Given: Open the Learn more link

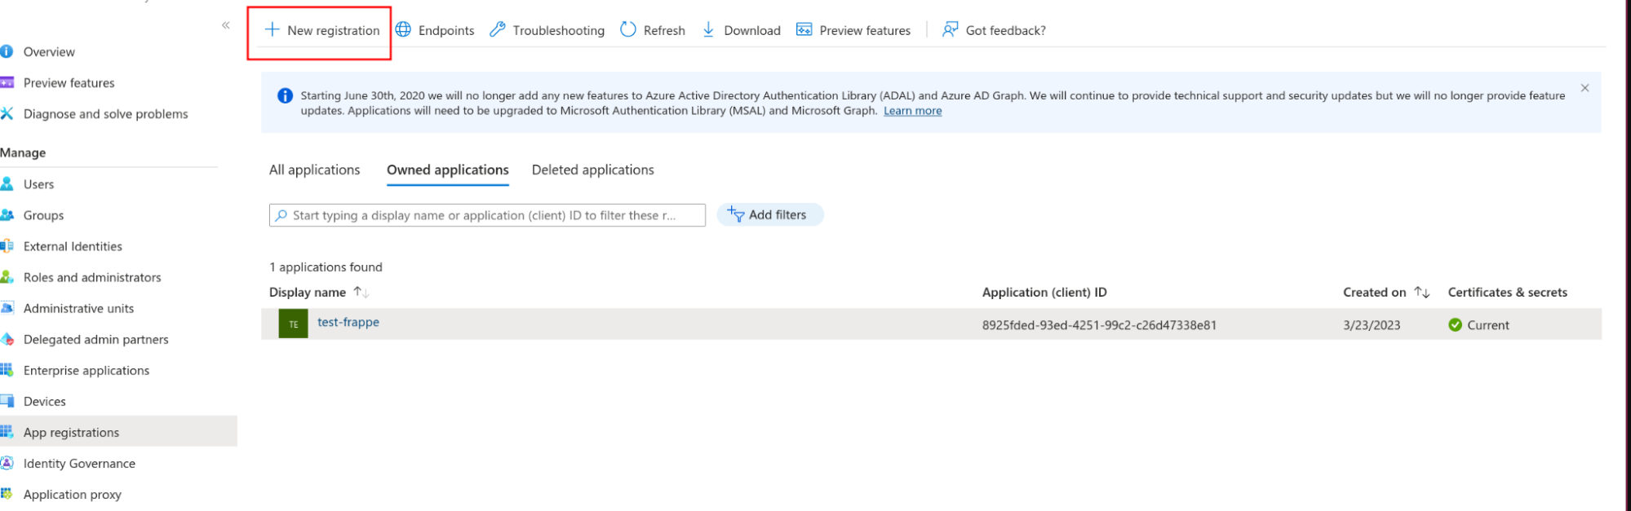Looking at the screenshot, I should [x=912, y=111].
